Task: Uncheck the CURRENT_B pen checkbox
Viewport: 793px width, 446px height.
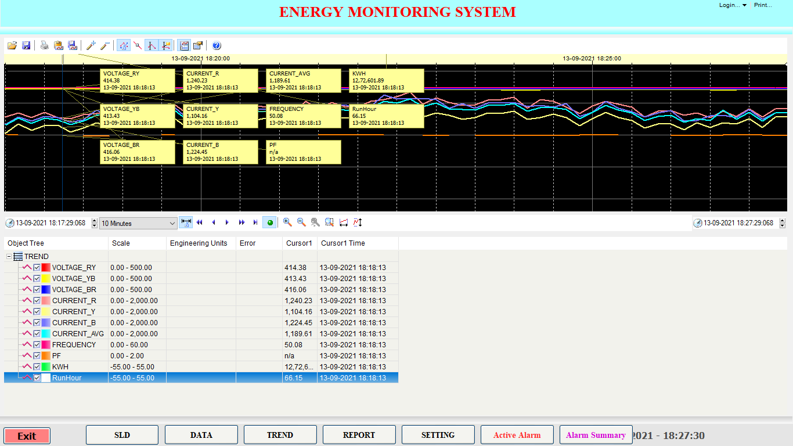Action: [x=37, y=323]
